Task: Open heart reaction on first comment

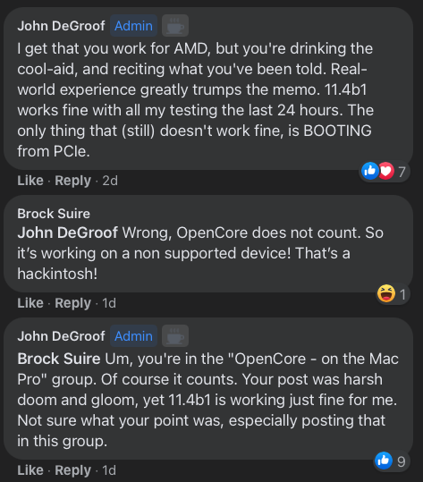Action: [386, 171]
